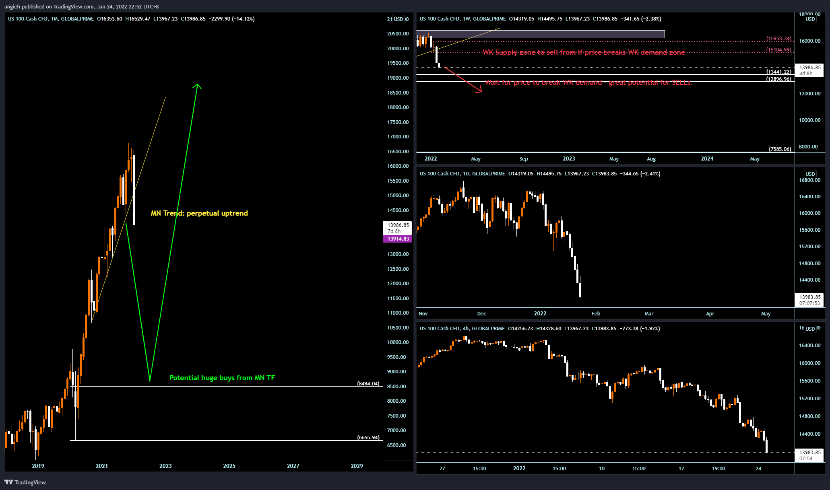Click 2024 on weekly time axis
This screenshot has height=490, width=830.
coord(707,159)
